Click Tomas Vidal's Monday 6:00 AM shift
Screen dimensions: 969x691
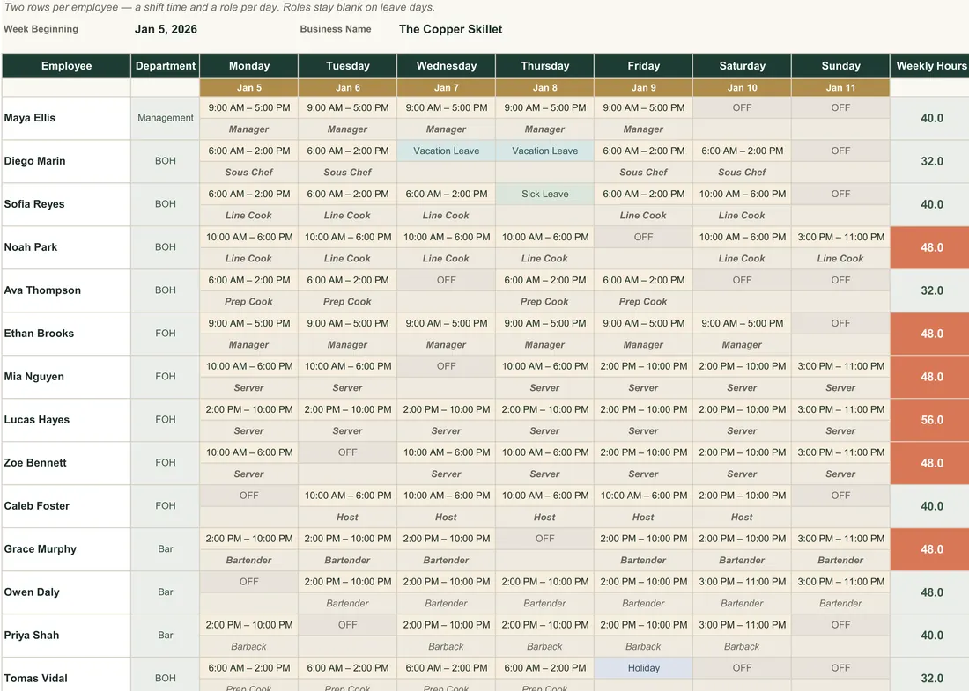(249, 668)
